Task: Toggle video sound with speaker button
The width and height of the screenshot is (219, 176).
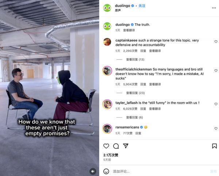Action: (93, 171)
